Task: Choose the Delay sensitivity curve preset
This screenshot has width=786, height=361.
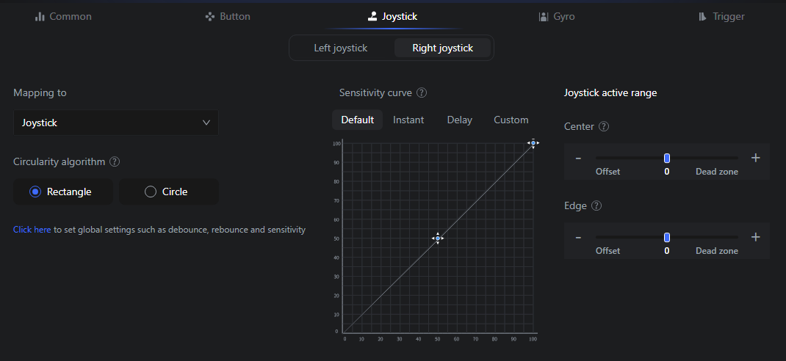Action: tap(460, 120)
